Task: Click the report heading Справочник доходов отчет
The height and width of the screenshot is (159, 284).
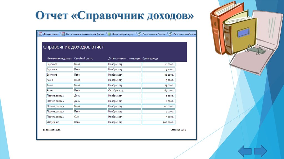Action: (x=73, y=47)
